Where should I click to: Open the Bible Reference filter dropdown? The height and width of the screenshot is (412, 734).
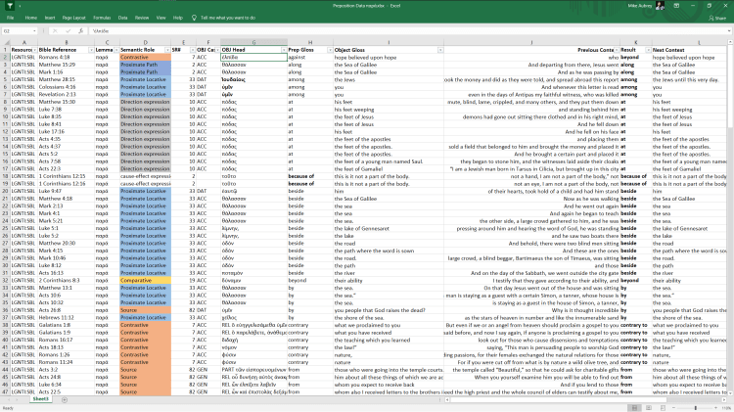pos(115,50)
